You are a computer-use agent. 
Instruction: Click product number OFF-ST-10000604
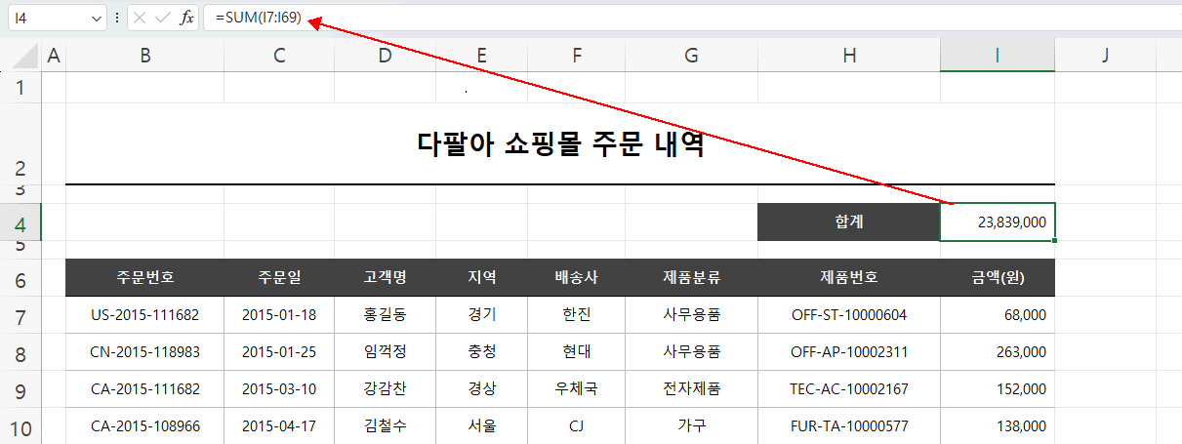[x=849, y=315]
